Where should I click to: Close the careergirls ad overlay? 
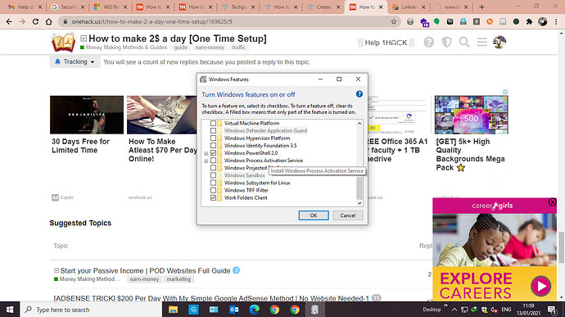[552, 202]
